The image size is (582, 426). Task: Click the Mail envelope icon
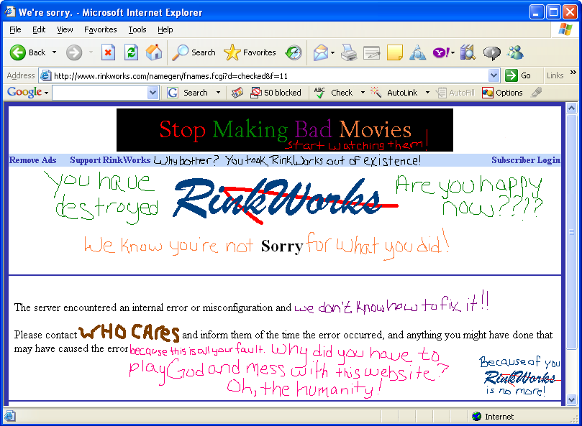[321, 52]
